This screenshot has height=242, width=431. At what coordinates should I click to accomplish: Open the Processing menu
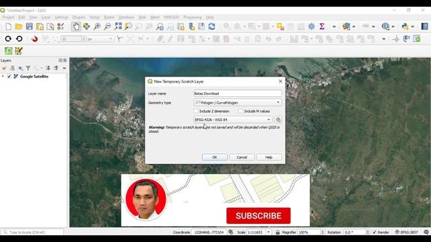[x=193, y=17]
